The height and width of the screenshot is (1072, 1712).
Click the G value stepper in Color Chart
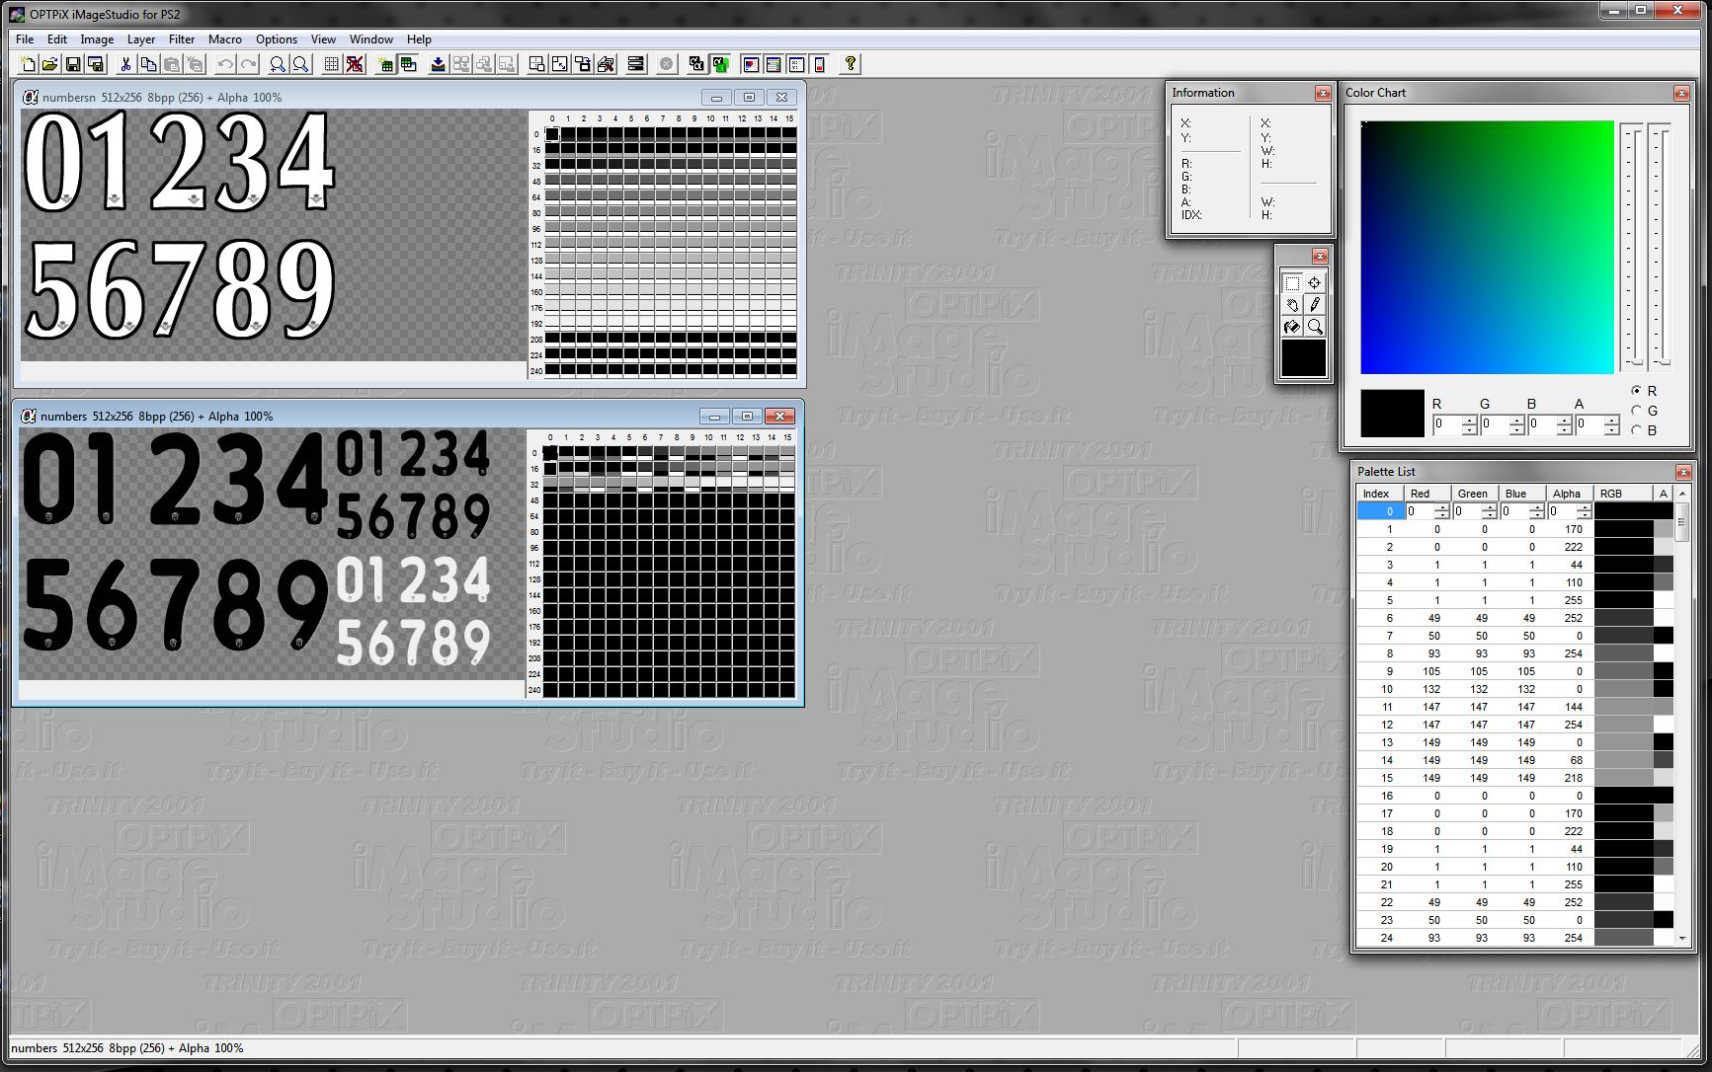[1517, 425]
